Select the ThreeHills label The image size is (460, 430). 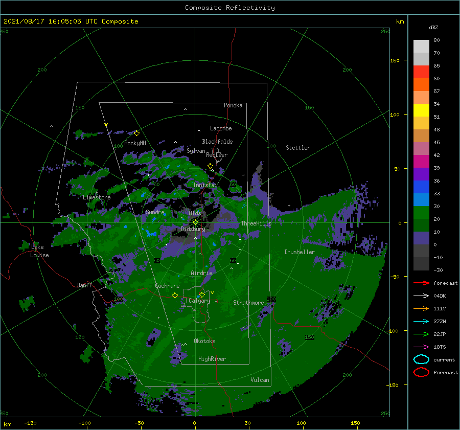[256, 223]
